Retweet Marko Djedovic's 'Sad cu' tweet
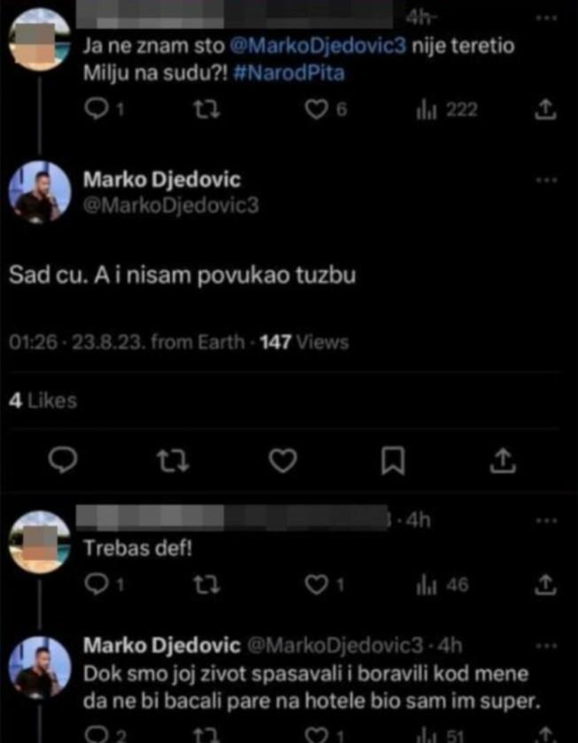The image size is (578, 743). point(173,461)
